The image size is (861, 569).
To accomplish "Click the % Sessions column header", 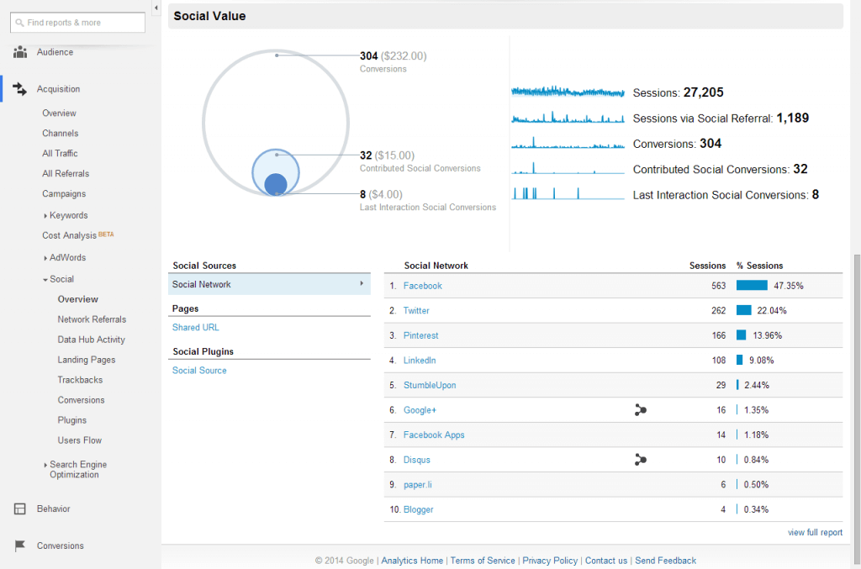I will 759,266.
